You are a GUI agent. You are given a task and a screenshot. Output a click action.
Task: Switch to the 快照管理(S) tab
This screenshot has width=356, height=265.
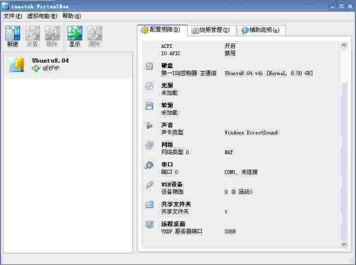[x=211, y=30]
